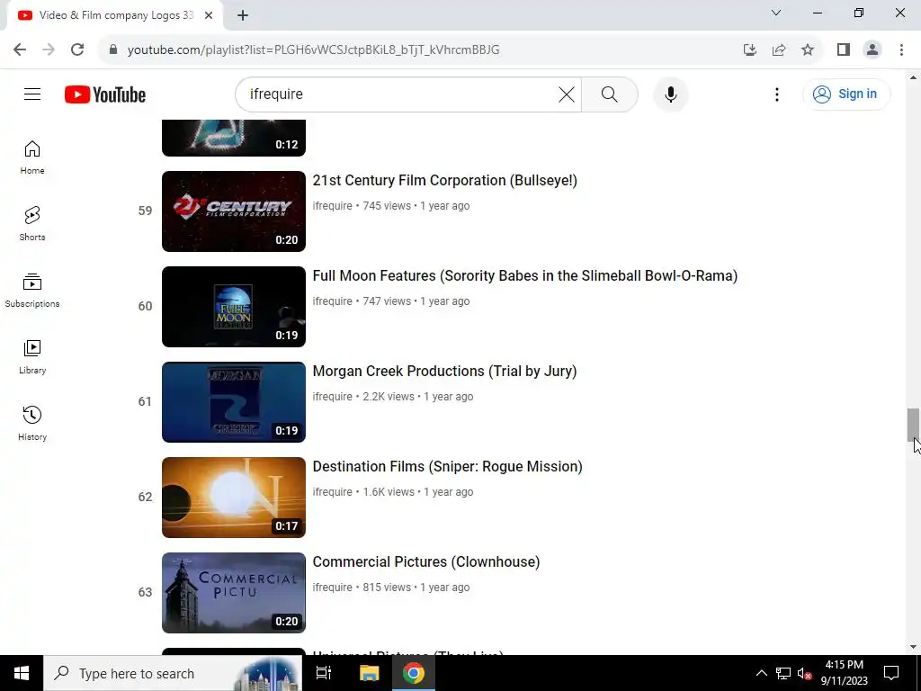Click the scrollbar up arrow

913,77
